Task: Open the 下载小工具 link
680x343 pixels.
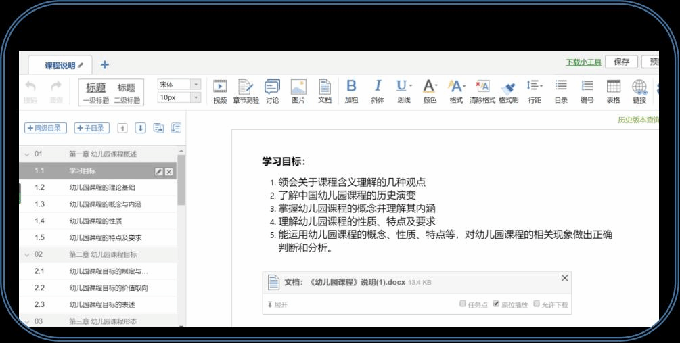Action: point(583,62)
